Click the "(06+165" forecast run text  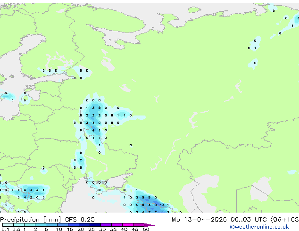(284, 220)
